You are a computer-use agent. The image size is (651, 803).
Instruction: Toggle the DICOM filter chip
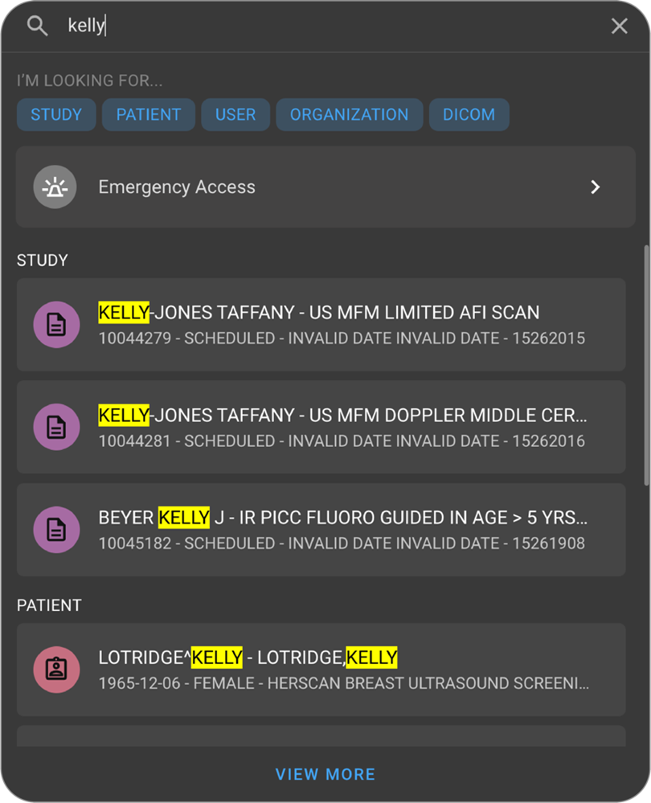point(469,114)
